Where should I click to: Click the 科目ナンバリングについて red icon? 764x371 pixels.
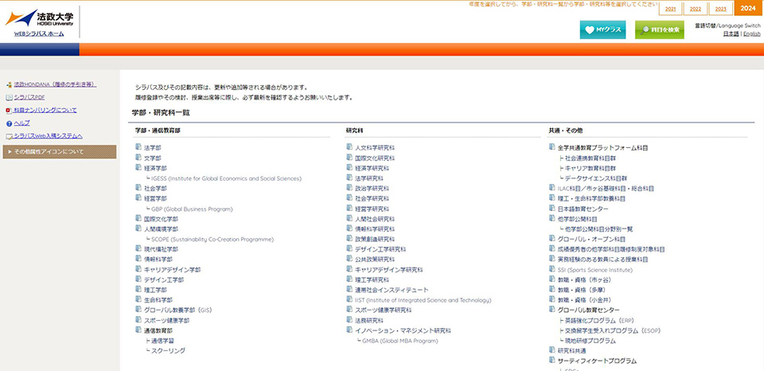[8, 110]
